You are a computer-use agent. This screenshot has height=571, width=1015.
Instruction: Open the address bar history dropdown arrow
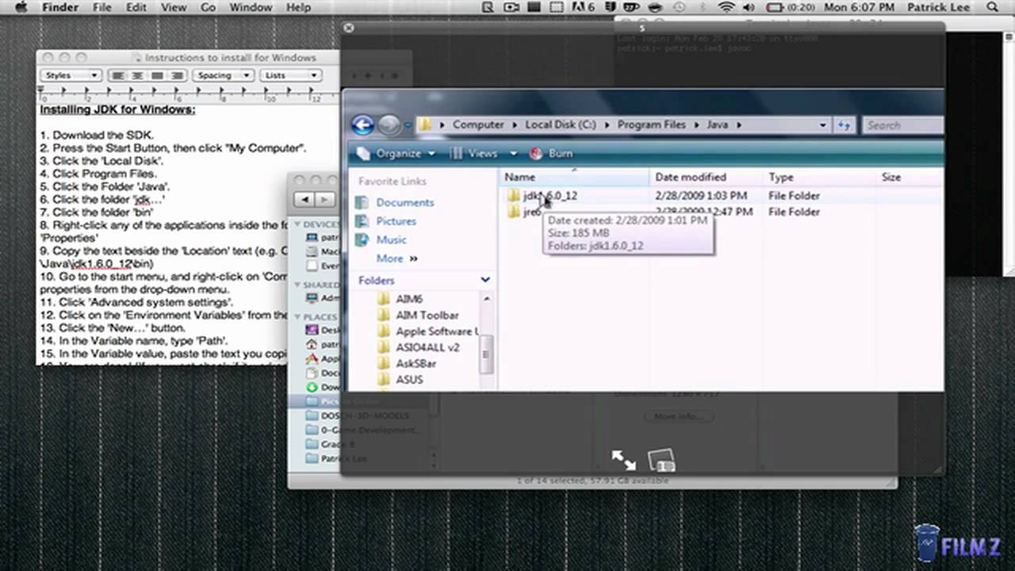[x=823, y=125]
